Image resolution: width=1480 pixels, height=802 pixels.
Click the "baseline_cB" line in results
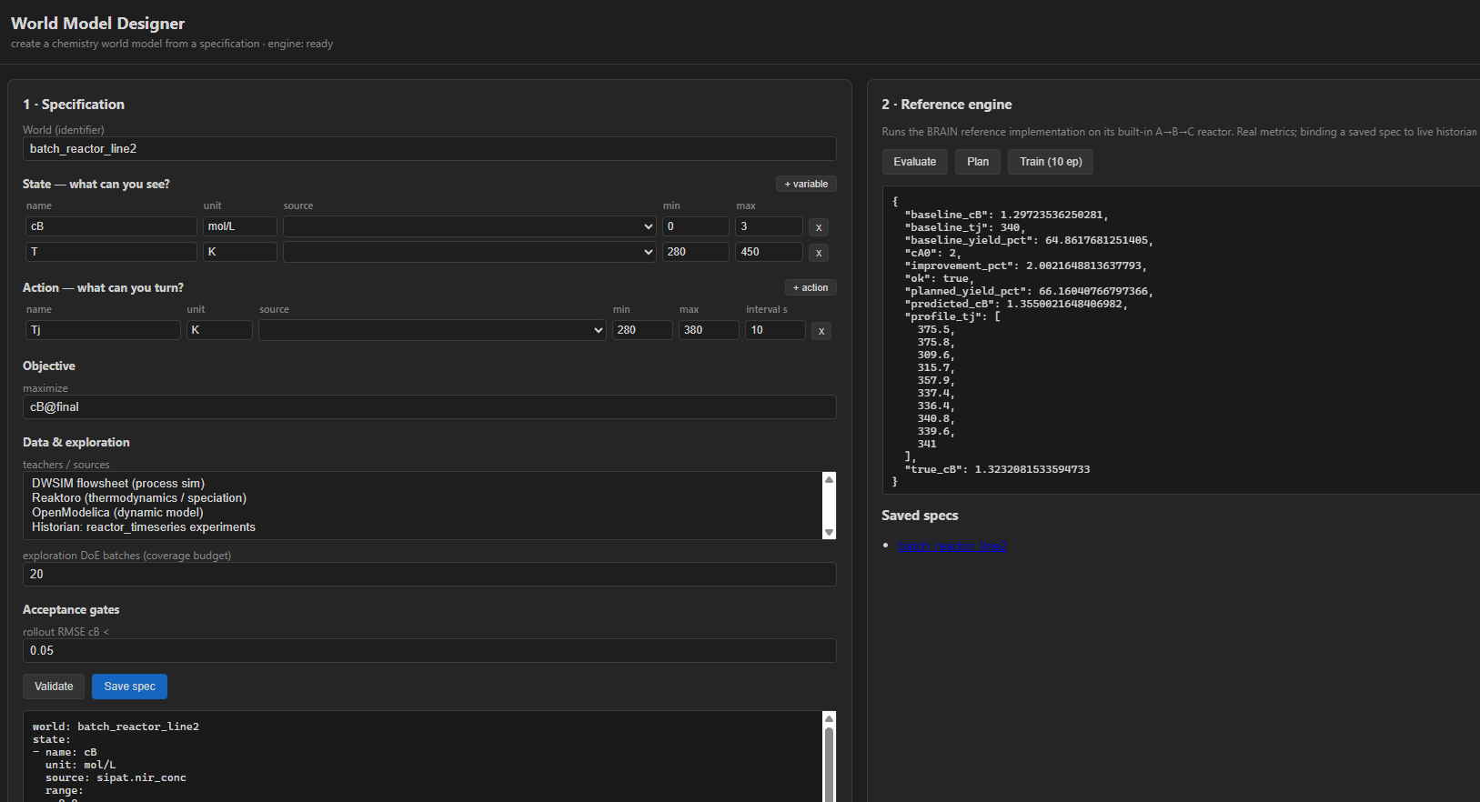(1007, 216)
